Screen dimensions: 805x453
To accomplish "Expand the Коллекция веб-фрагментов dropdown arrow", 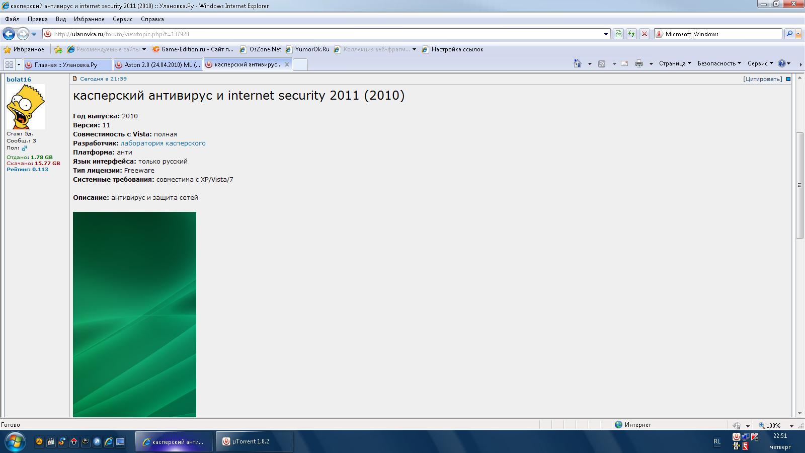I will tap(414, 49).
